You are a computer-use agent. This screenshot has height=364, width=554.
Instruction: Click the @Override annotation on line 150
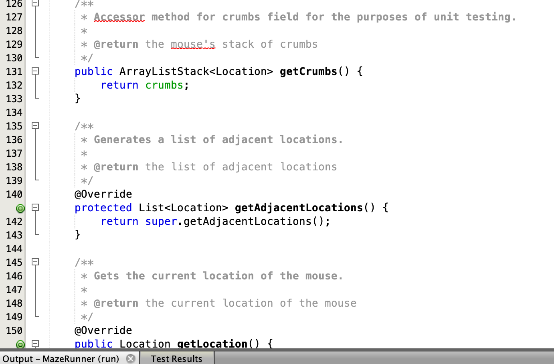click(x=103, y=330)
